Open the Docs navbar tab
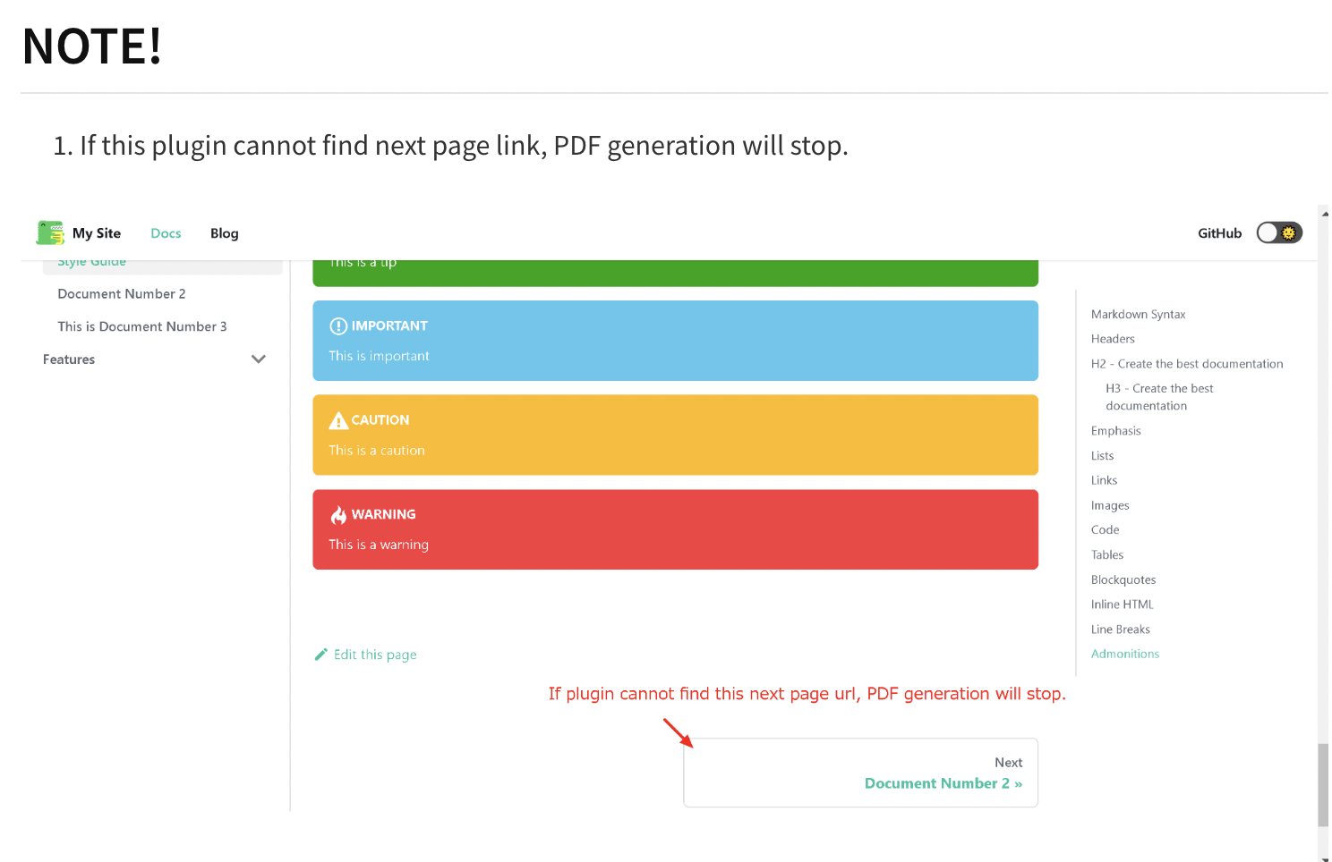Viewport: 1332px width, 862px height. point(166,233)
